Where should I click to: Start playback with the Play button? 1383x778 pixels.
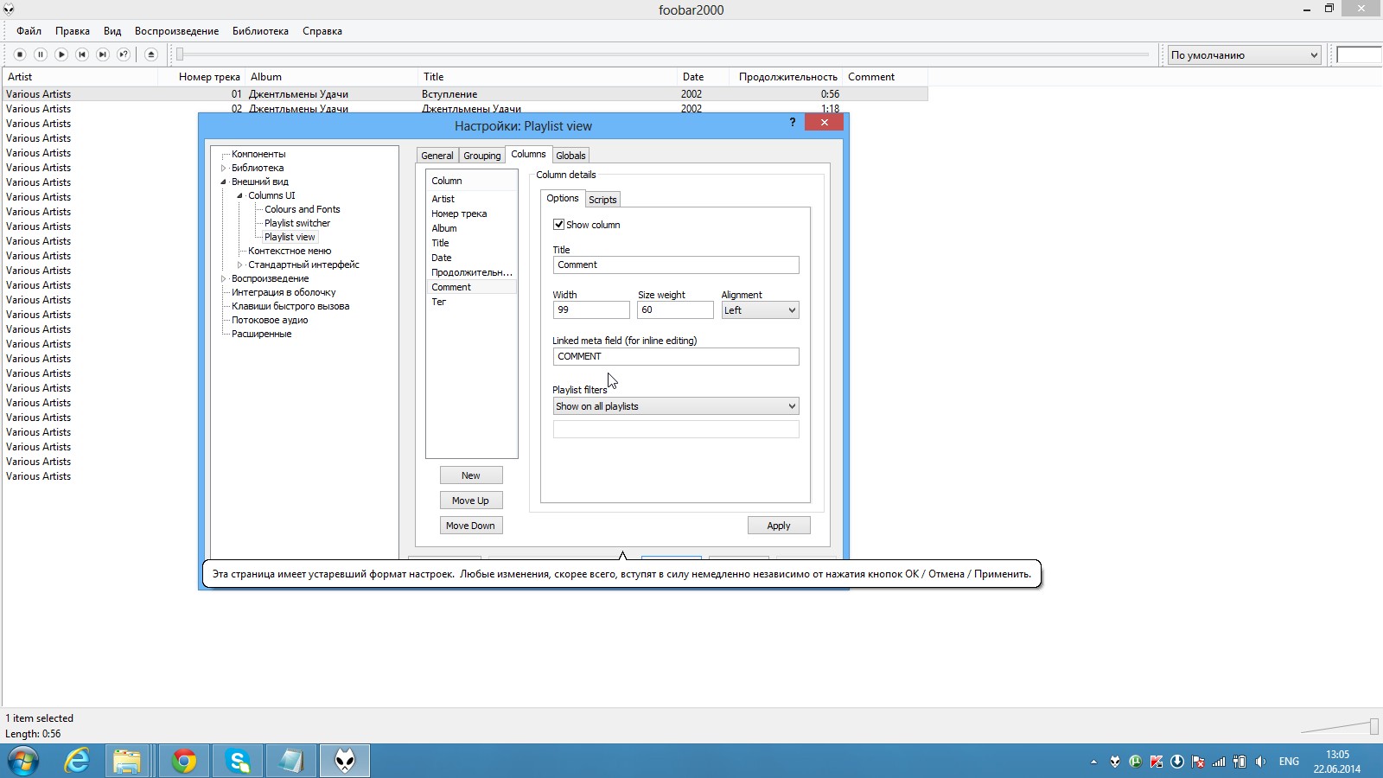click(61, 54)
